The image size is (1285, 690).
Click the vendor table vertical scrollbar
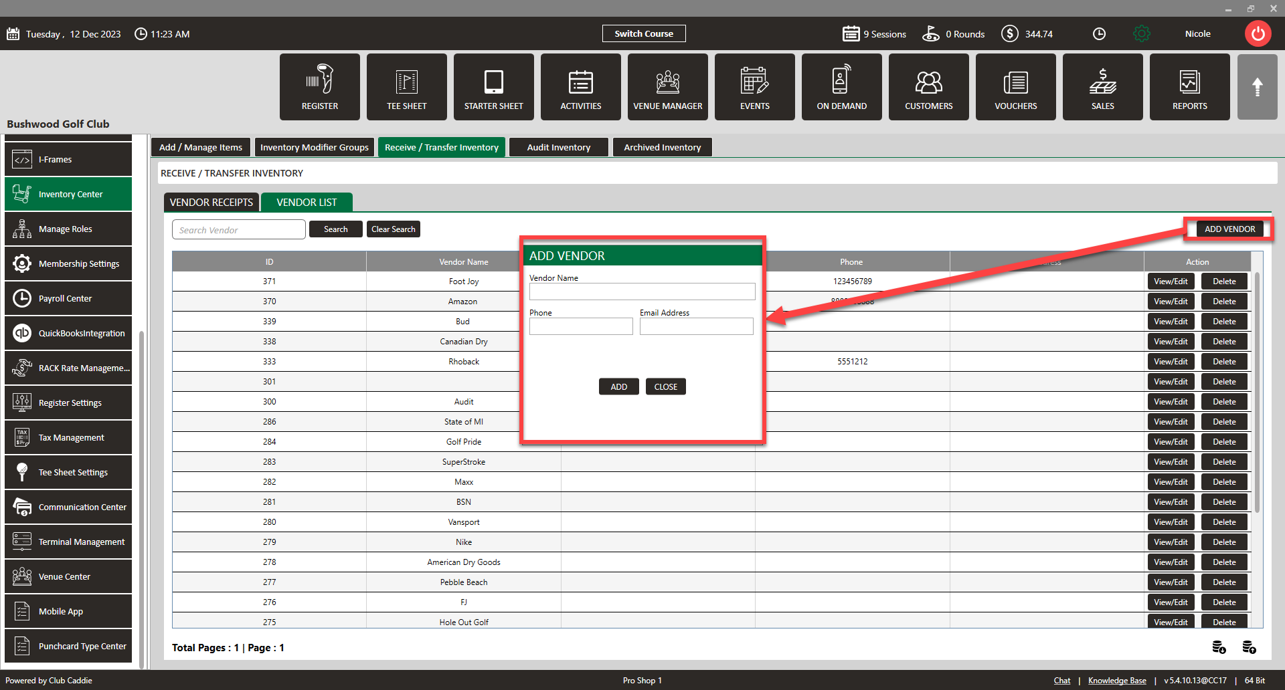(x=1258, y=391)
